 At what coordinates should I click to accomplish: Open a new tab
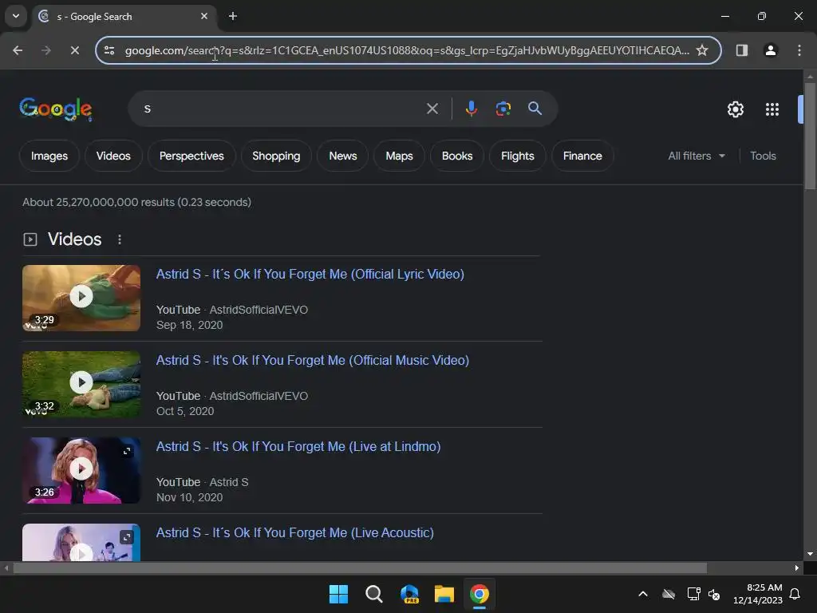(233, 16)
